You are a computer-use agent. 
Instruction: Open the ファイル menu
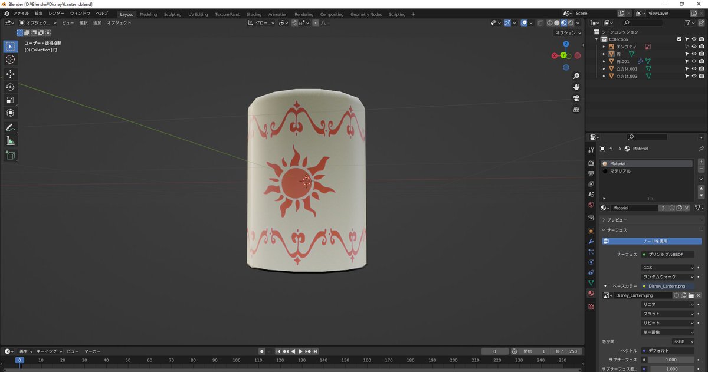[x=20, y=13]
